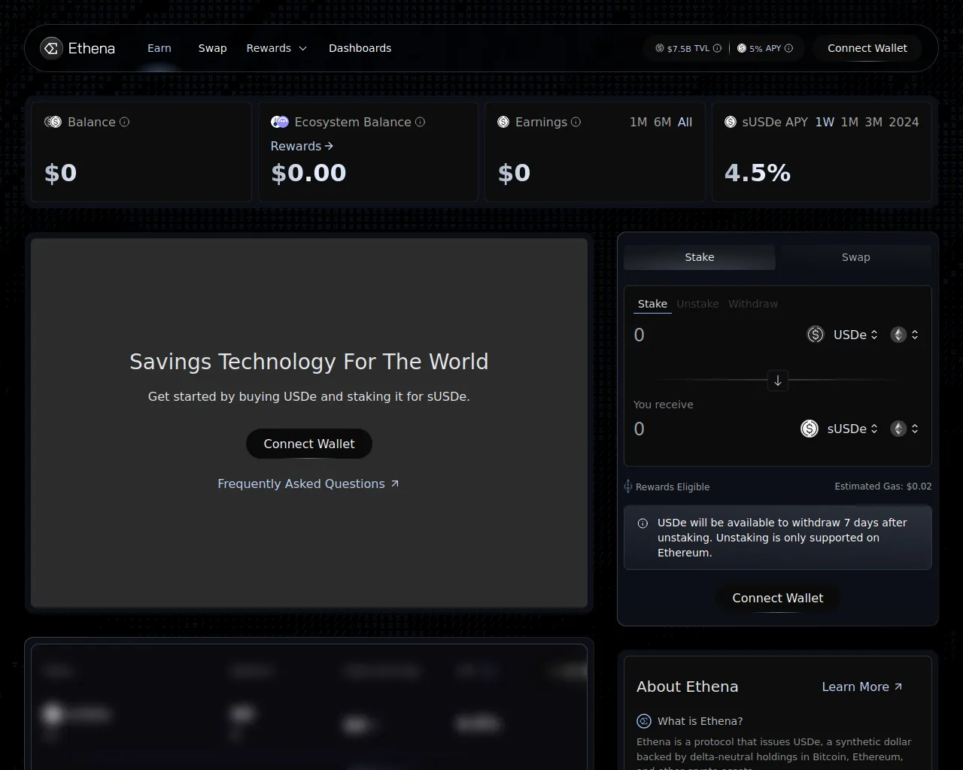Set sUSDe APY period to 1M
The width and height of the screenshot is (963, 770).
tap(849, 122)
